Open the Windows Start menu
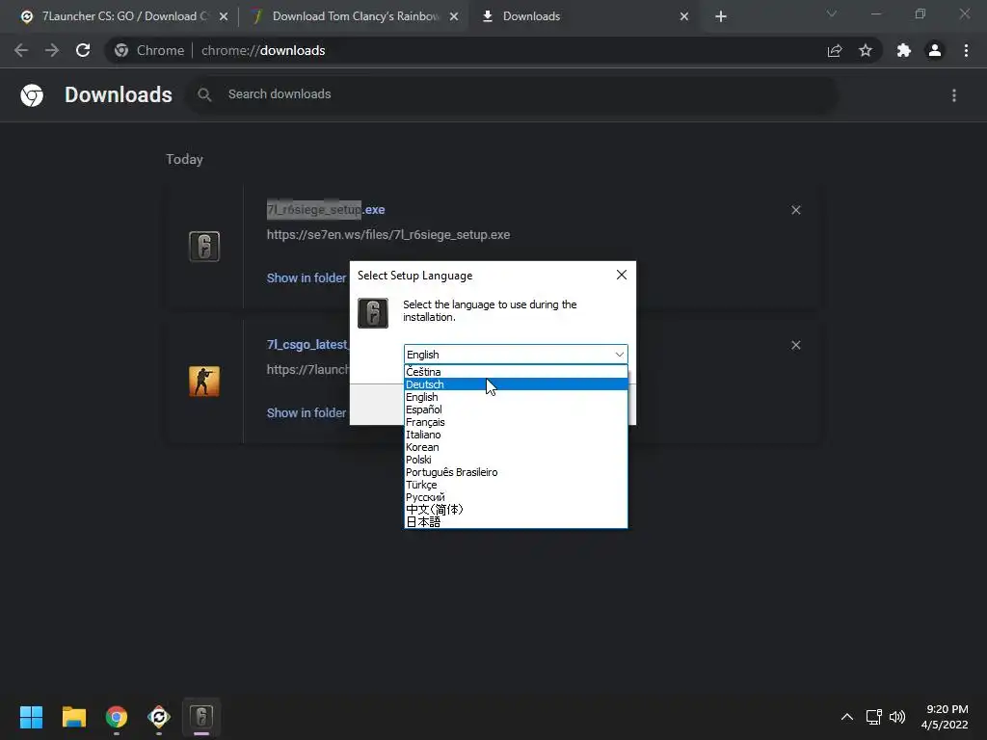This screenshot has height=740, width=987. pyautogui.click(x=31, y=717)
